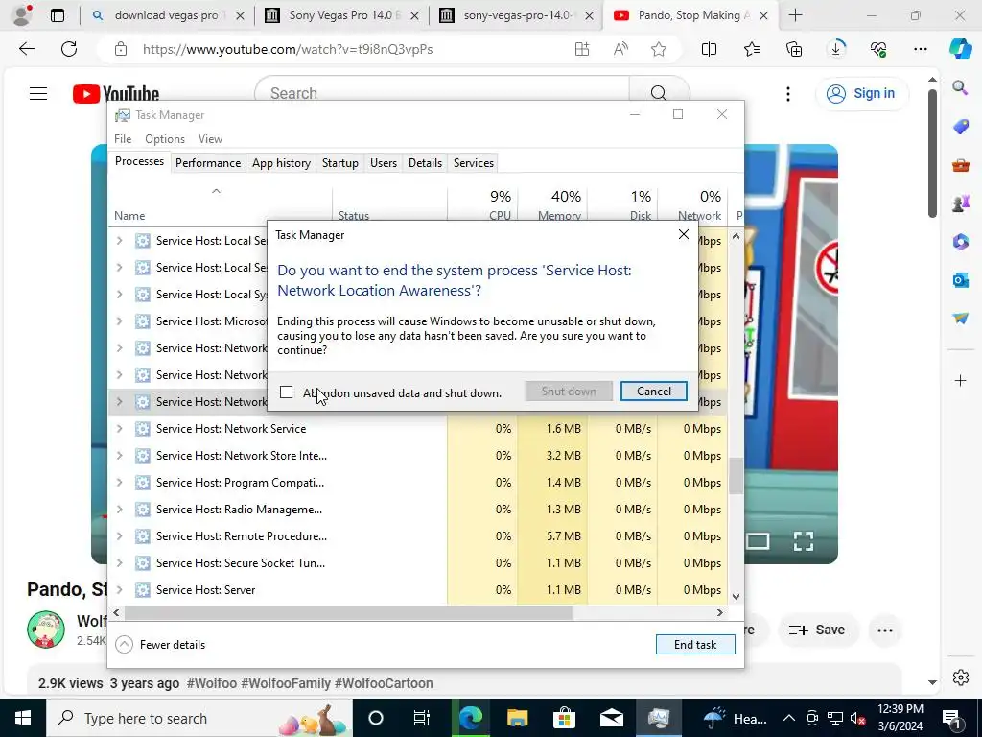Open Edge split screen icon
The width and height of the screenshot is (982, 737).
click(x=709, y=49)
